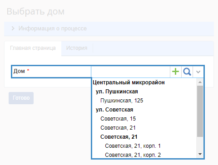218x165 pixels.
Task: Expand the Информация о процессе section
Action: click(x=49, y=29)
